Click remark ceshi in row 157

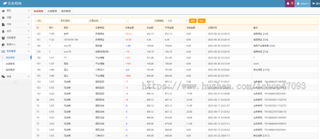point(256,64)
